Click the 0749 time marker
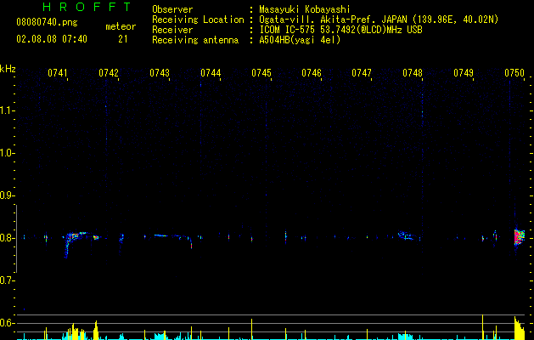Viewport: 534px width, 340px height. click(464, 73)
